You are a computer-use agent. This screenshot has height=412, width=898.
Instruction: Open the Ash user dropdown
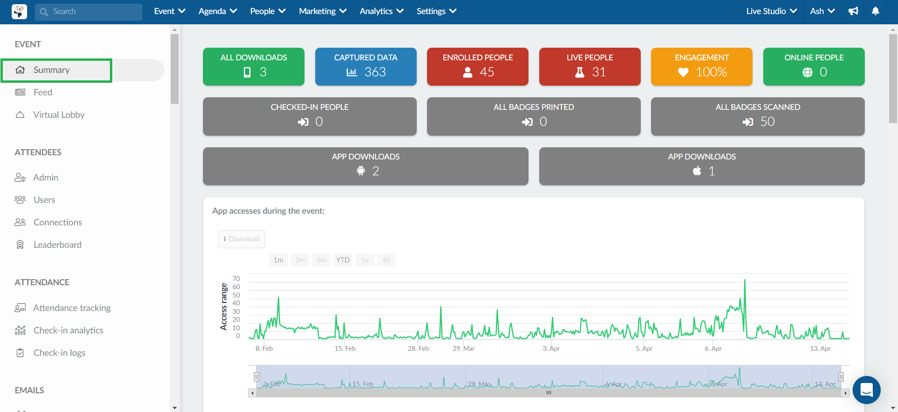(x=822, y=11)
